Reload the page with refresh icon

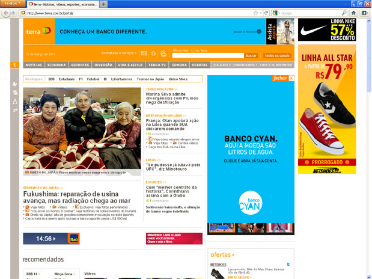266,13
